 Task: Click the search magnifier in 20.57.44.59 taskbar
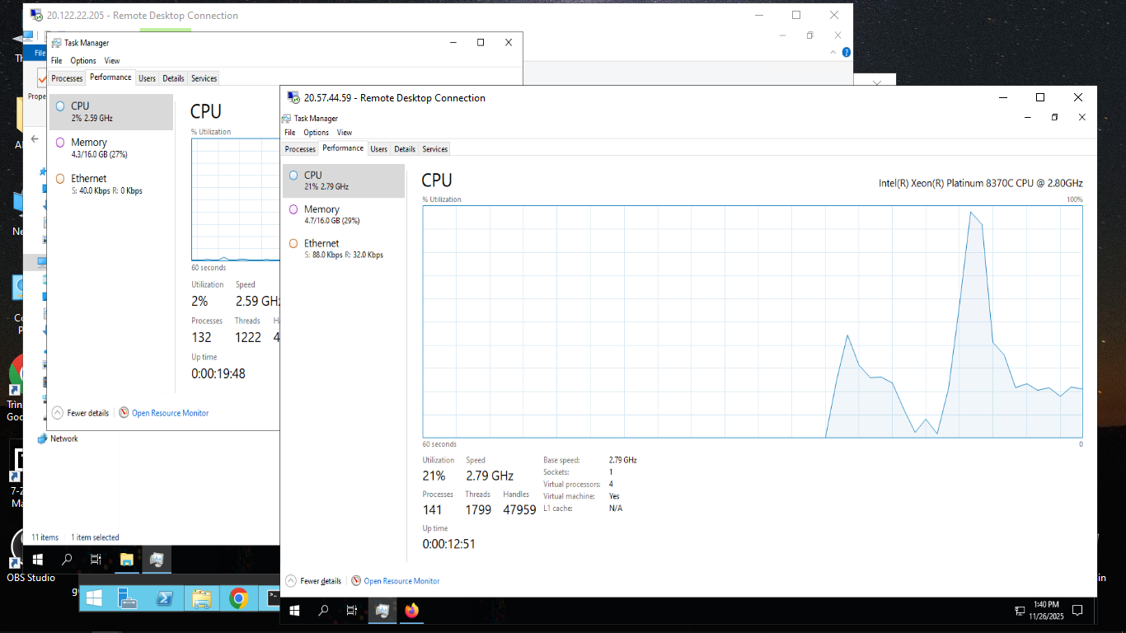click(323, 611)
